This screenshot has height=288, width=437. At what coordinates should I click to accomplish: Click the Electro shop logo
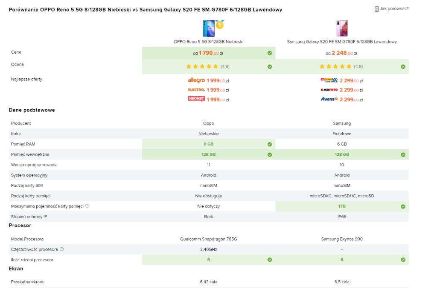[196, 90]
